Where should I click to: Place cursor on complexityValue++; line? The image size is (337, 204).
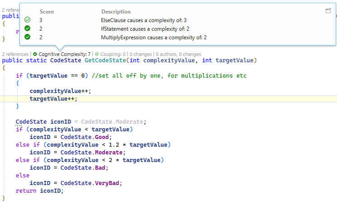61,91
